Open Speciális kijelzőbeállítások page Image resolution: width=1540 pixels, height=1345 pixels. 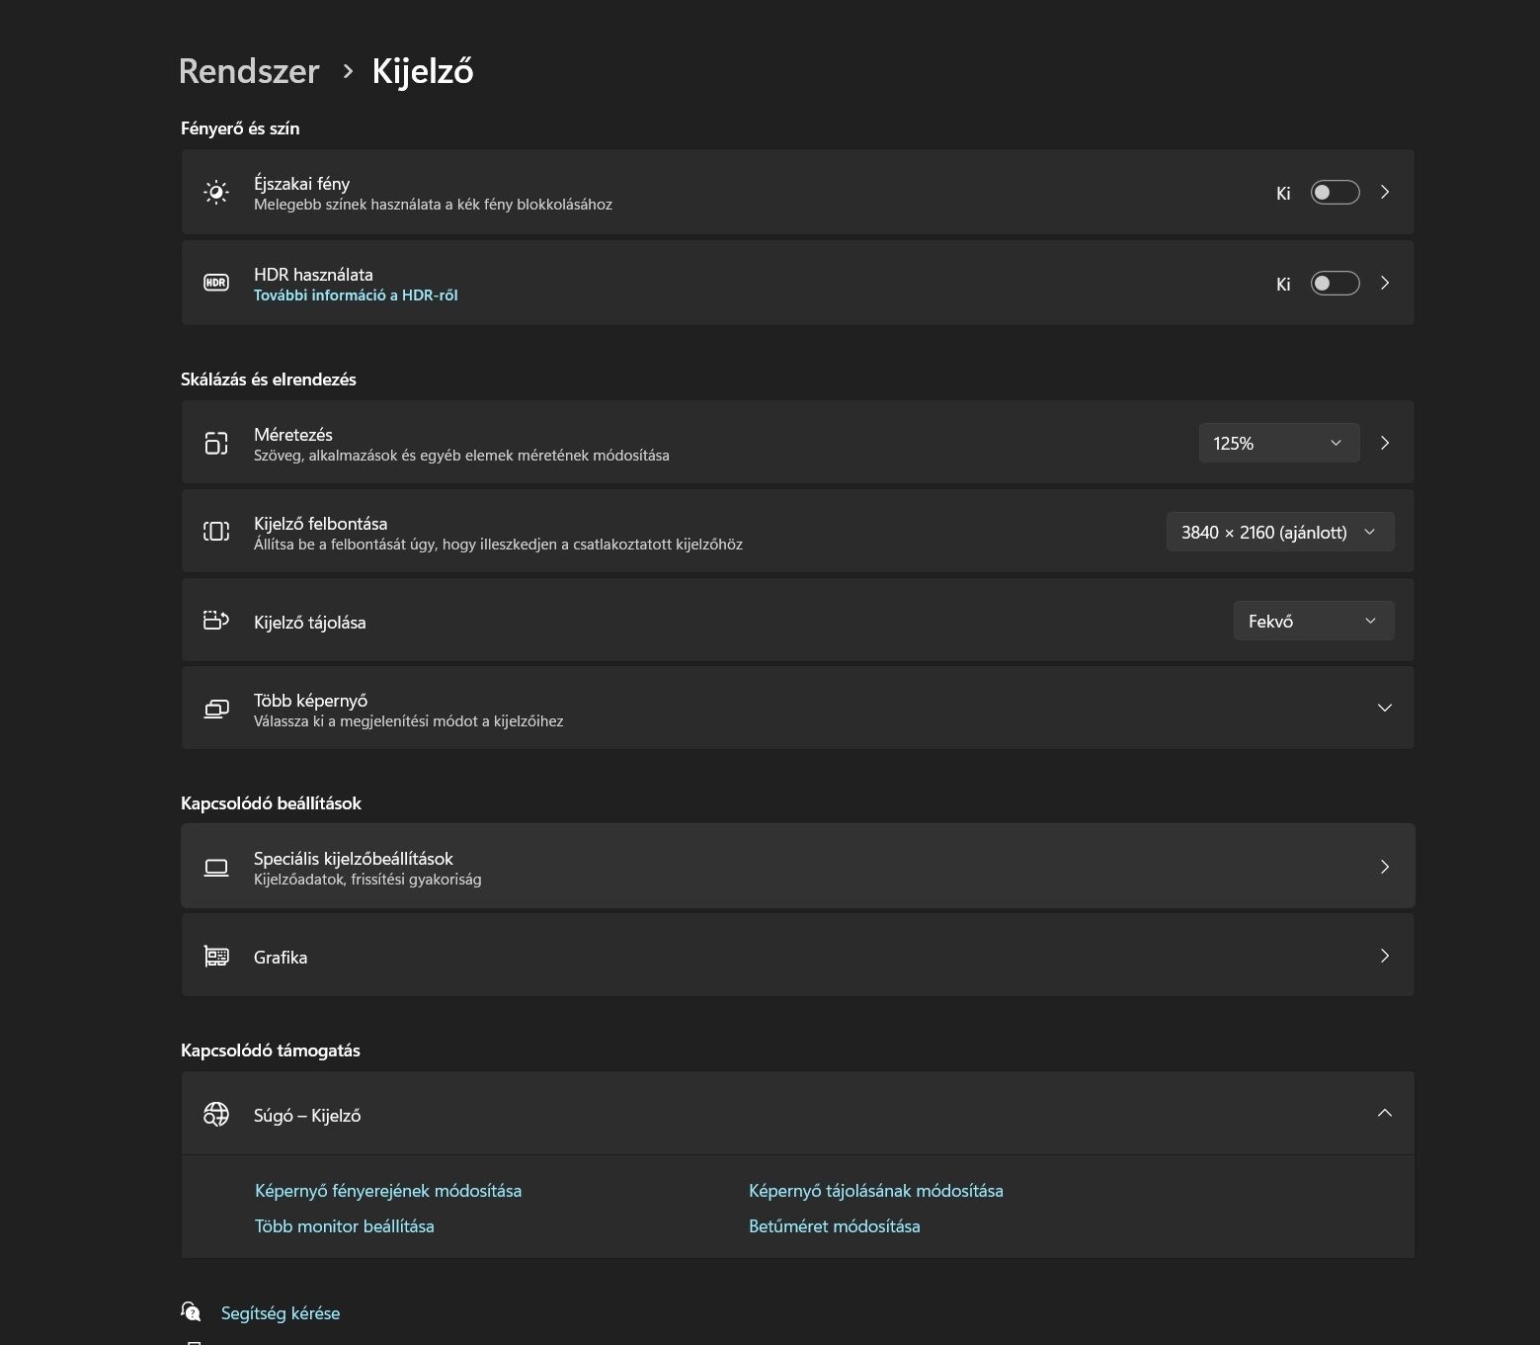[797, 867]
